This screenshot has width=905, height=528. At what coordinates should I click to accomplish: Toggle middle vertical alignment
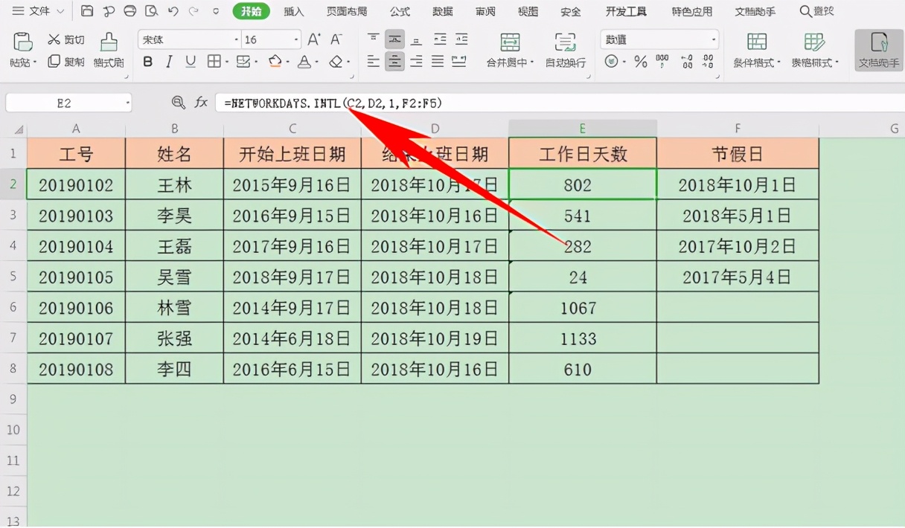click(395, 39)
